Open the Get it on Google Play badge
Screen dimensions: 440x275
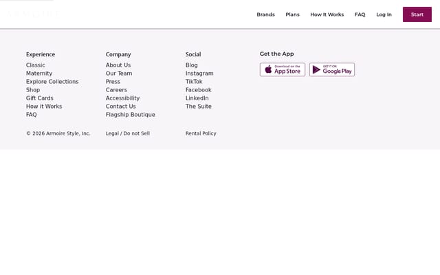(x=332, y=69)
